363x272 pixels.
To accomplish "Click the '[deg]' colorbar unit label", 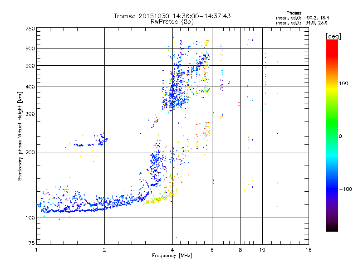I will 333,36.
